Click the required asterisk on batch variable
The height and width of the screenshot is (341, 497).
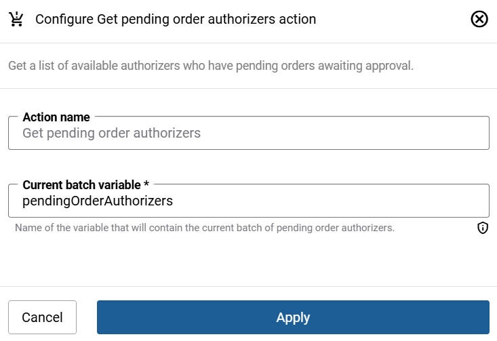coord(146,185)
